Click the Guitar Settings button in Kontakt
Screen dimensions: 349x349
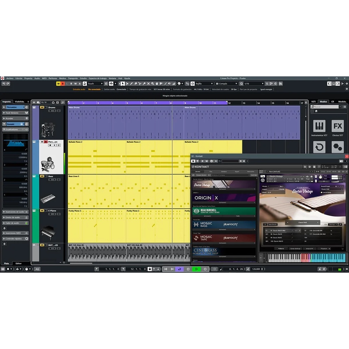pos(295,248)
